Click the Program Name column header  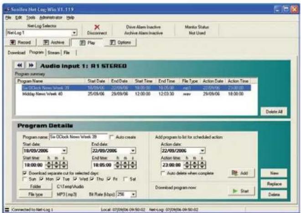click(50, 81)
